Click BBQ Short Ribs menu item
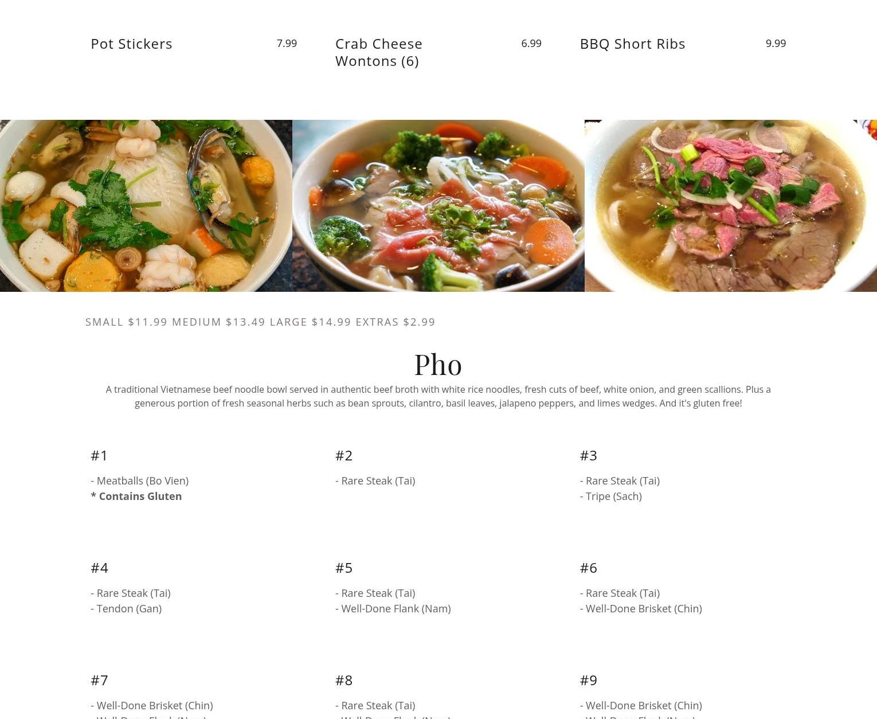 tap(632, 44)
